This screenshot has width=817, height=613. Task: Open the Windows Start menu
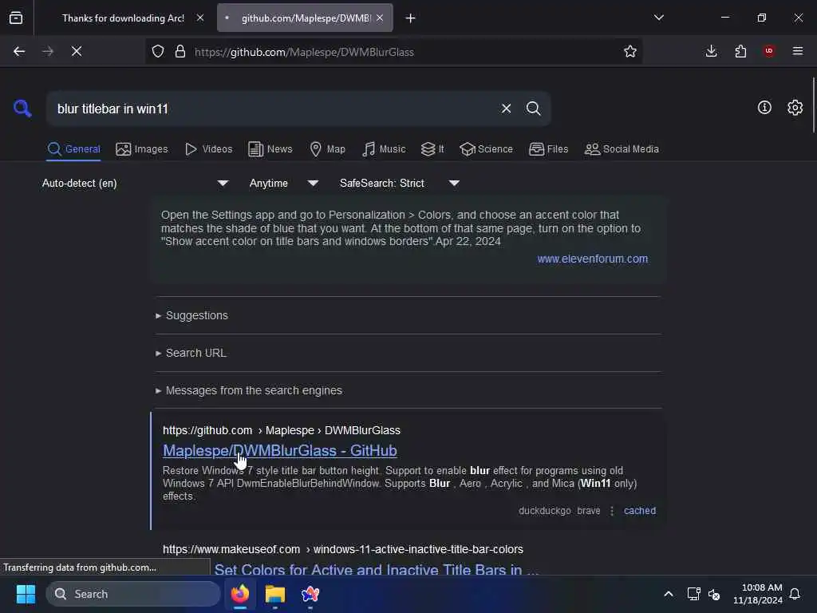click(x=26, y=594)
